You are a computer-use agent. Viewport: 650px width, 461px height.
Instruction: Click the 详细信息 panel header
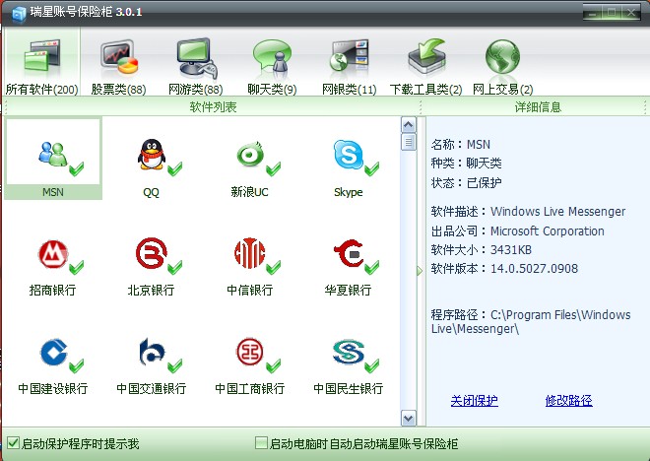pyautogui.click(x=538, y=107)
